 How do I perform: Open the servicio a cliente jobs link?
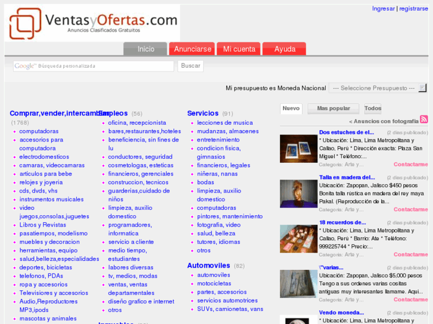coord(131,242)
